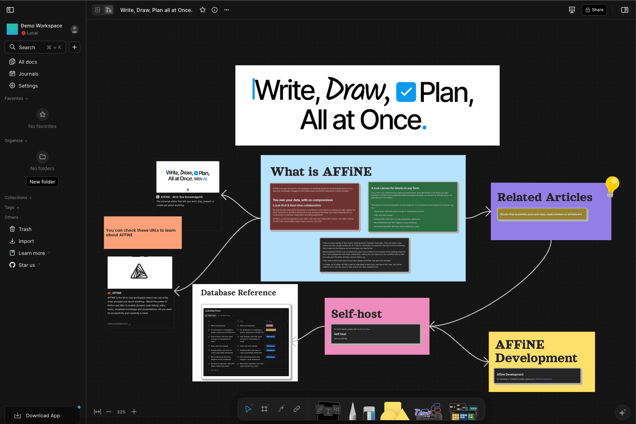Click the 'Write, Draw, Plan' banner image

367,105
